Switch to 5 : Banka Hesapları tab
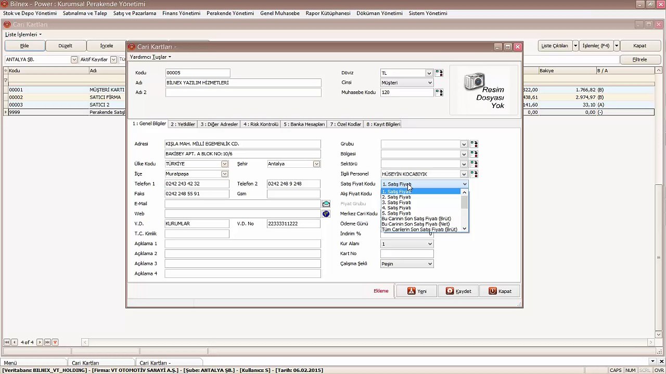This screenshot has width=666, height=374. [x=304, y=124]
